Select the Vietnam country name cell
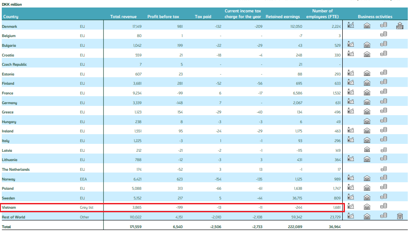410x233 pixels. [10, 207]
